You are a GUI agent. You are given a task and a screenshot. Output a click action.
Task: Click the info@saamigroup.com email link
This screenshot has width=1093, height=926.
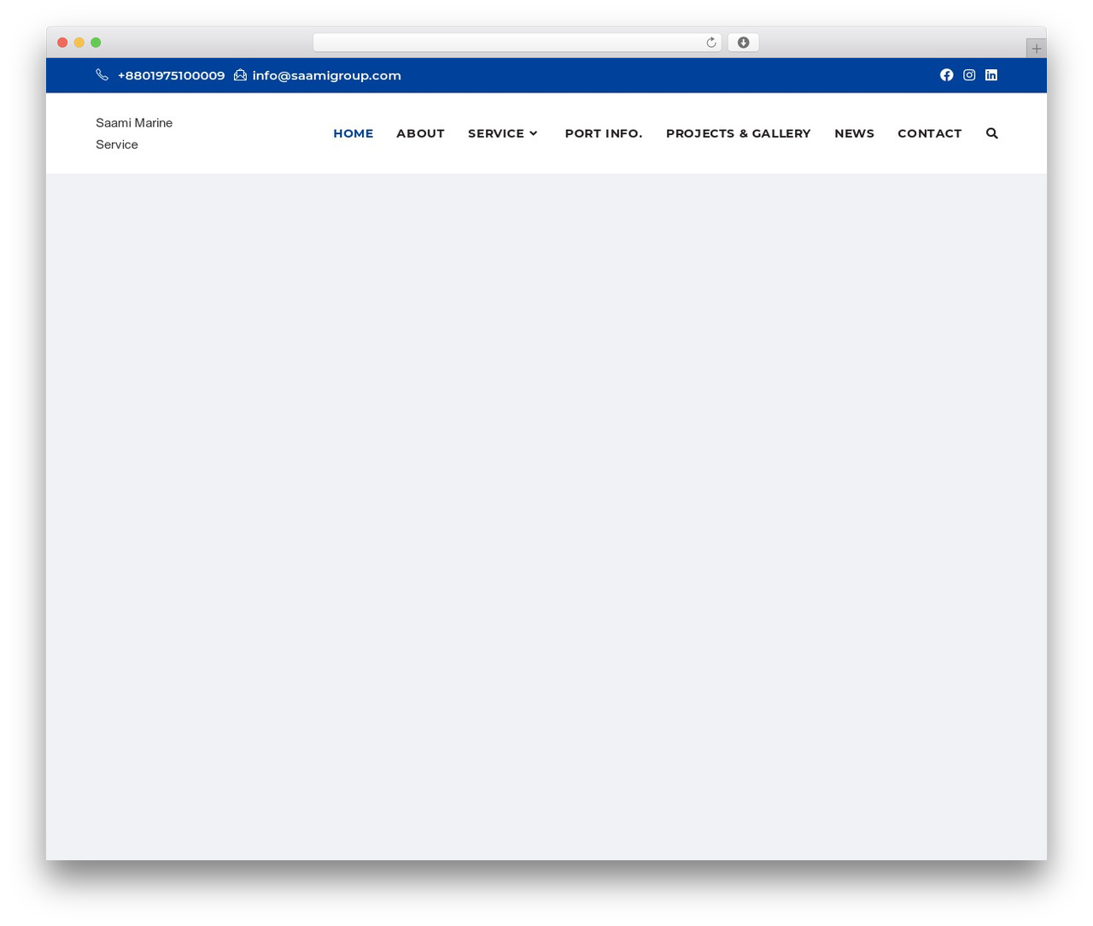pyautogui.click(x=327, y=75)
